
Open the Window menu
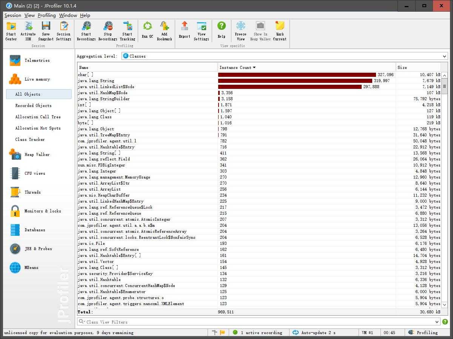coord(68,15)
